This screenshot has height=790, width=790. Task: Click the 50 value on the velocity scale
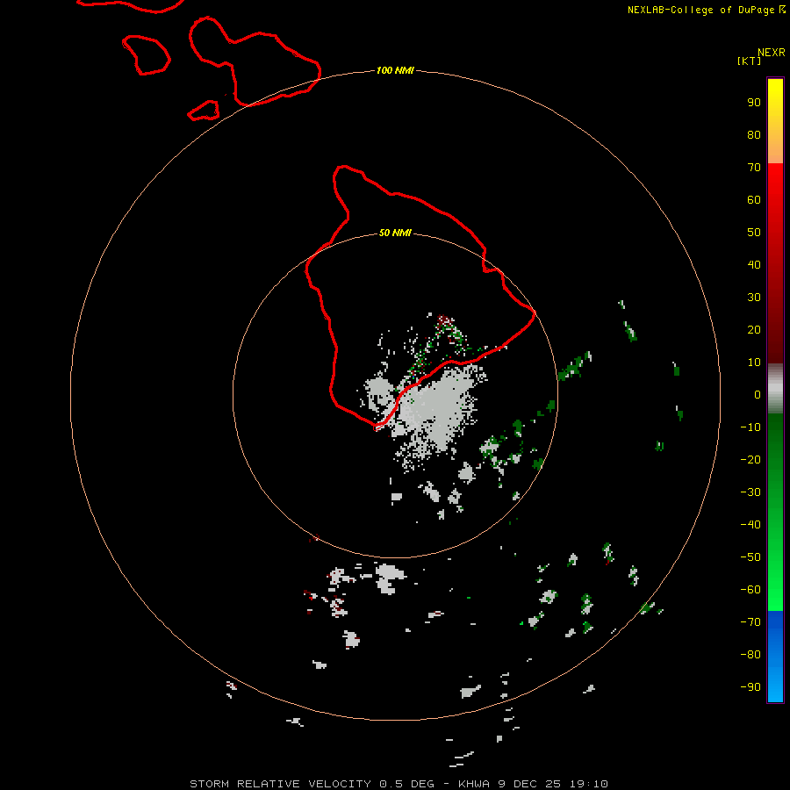pyautogui.click(x=754, y=233)
